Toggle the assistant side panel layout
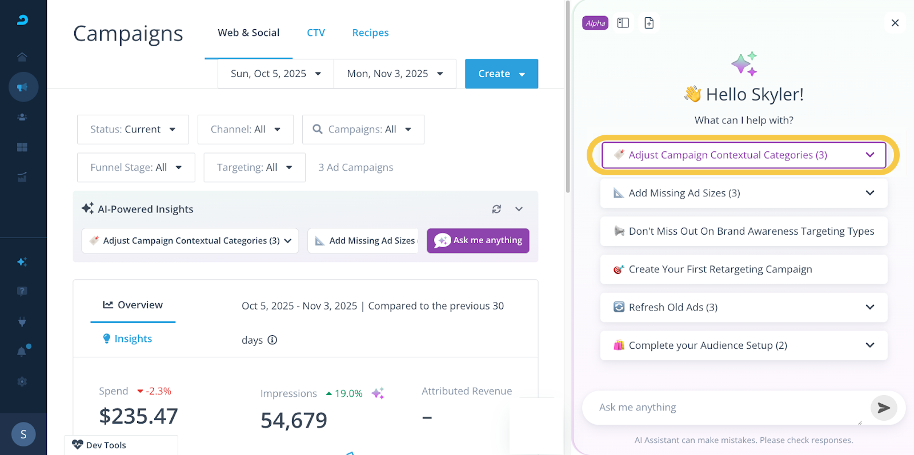The image size is (914, 455). [623, 23]
